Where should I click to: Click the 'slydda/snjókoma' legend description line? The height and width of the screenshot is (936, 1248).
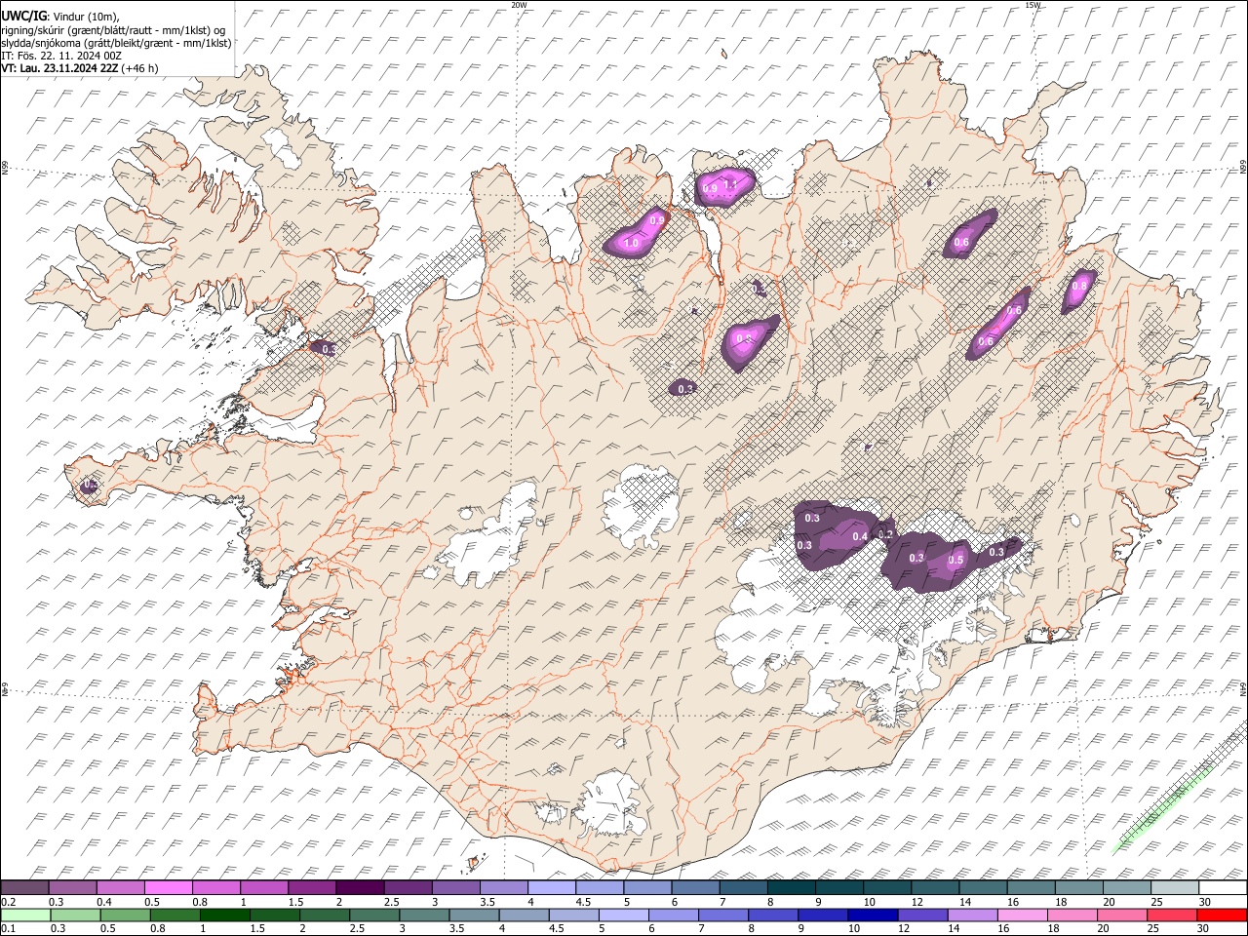point(117,43)
